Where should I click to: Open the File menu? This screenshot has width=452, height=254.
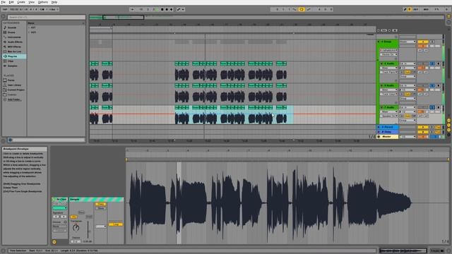click(x=3, y=2)
